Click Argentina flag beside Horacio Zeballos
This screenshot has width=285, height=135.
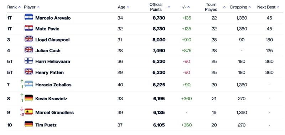pyautogui.click(x=29, y=84)
